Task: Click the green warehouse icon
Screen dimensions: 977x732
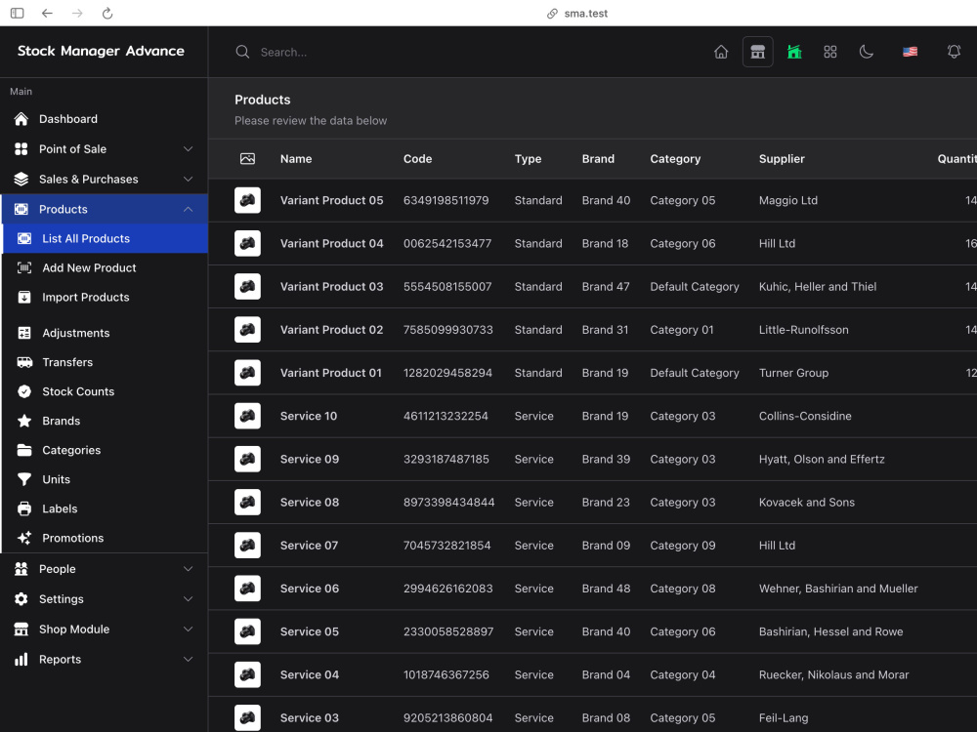Action: coord(793,52)
